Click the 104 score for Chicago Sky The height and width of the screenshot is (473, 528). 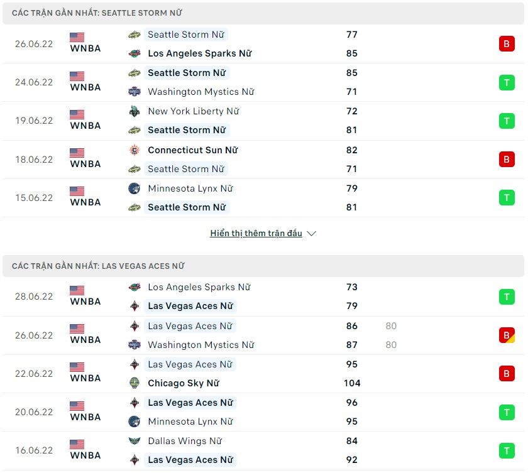coord(352,383)
